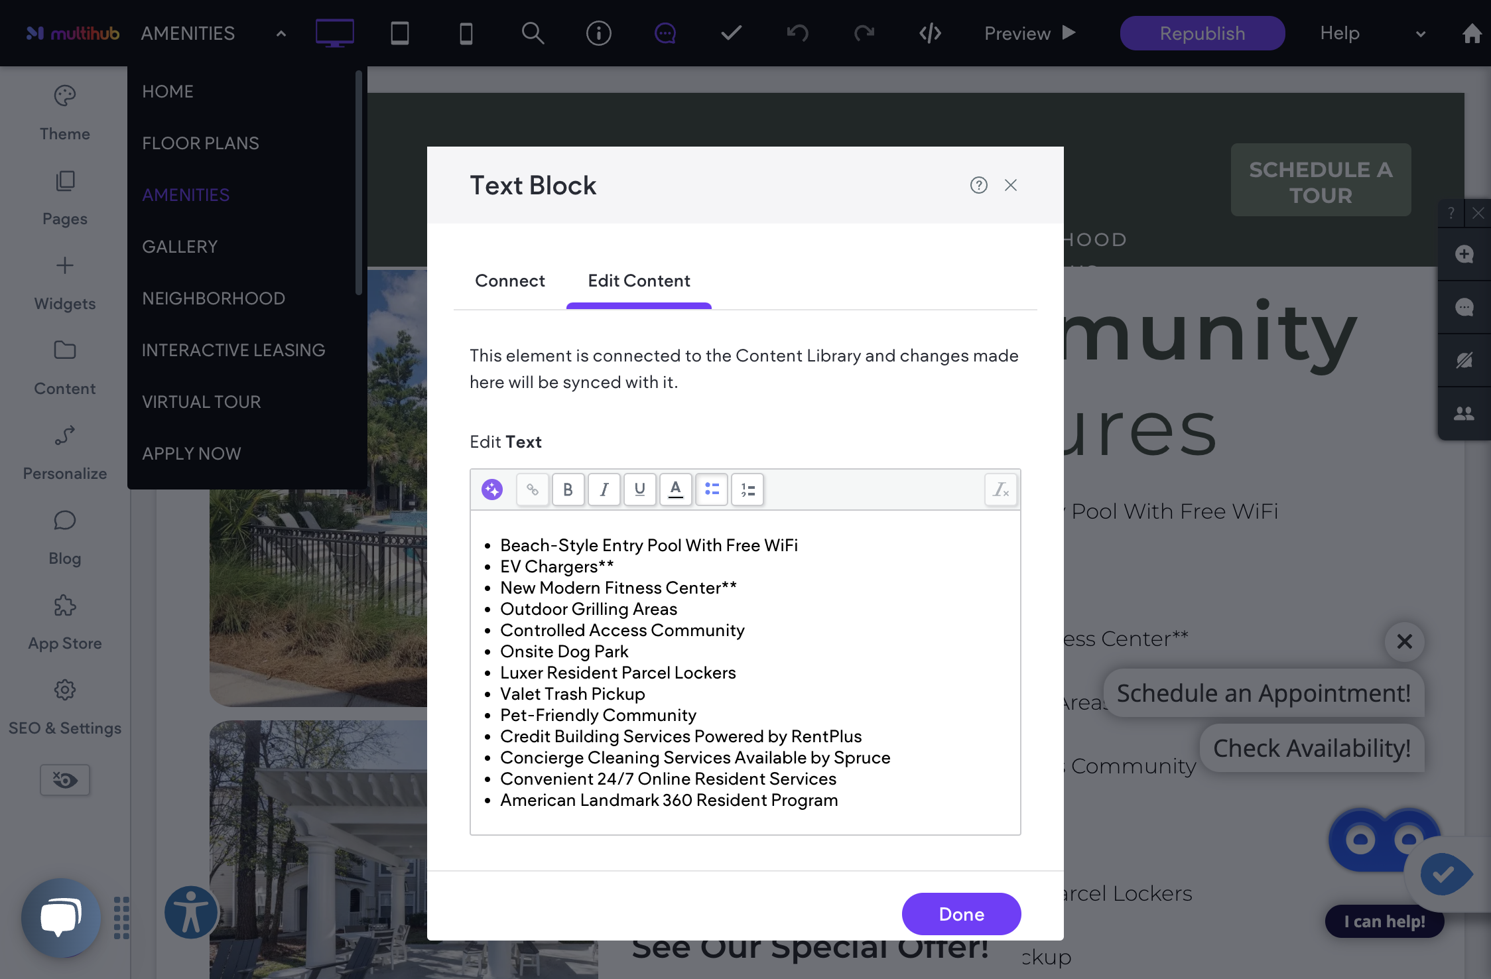Image resolution: width=1491 pixels, height=979 pixels.
Task: Click the Done button
Action: pyautogui.click(x=961, y=914)
